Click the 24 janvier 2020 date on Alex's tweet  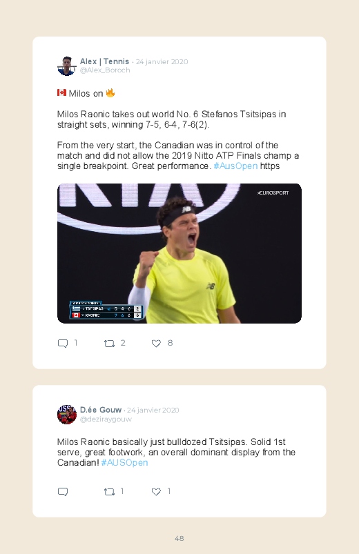click(x=162, y=62)
